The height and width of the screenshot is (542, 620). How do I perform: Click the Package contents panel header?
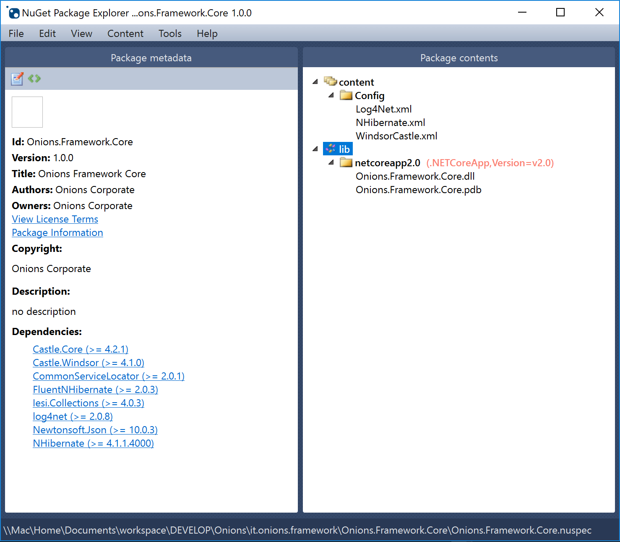459,58
